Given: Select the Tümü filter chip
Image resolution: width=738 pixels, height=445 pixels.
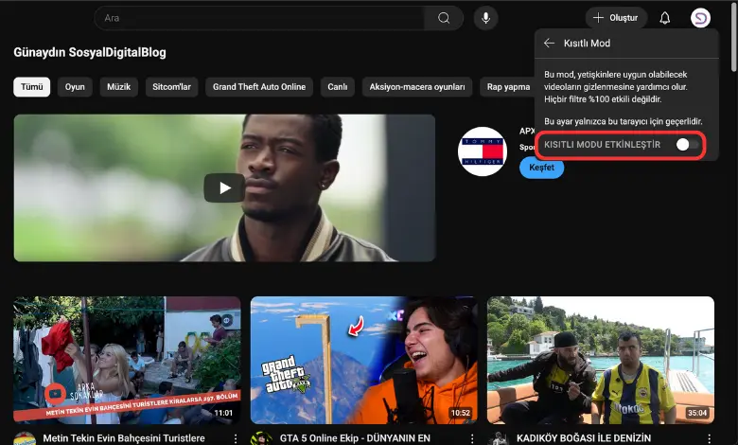Looking at the screenshot, I should [x=32, y=87].
